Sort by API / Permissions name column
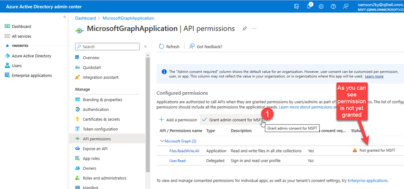 pos(181,131)
